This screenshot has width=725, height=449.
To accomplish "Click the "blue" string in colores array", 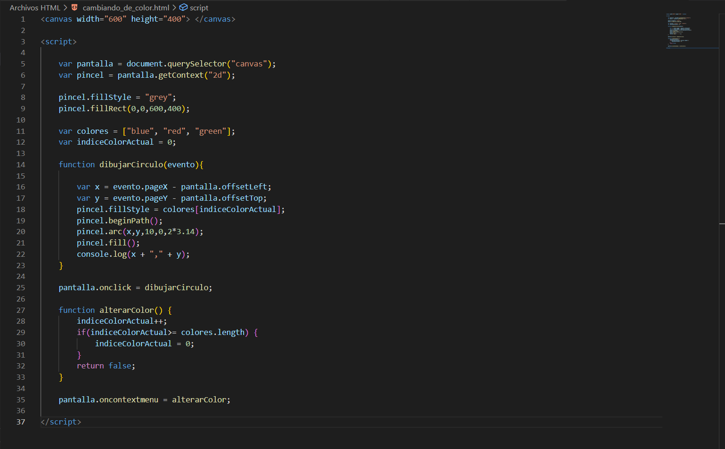I will tap(140, 131).
